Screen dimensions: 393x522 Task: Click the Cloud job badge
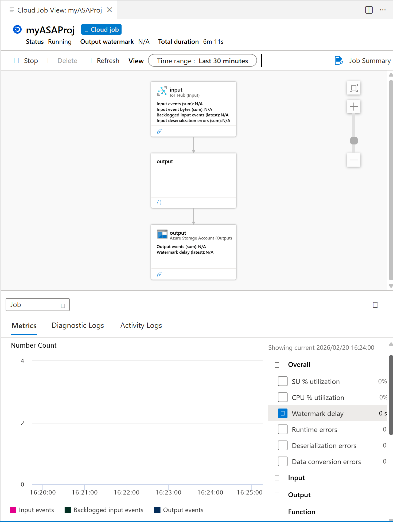tap(102, 29)
